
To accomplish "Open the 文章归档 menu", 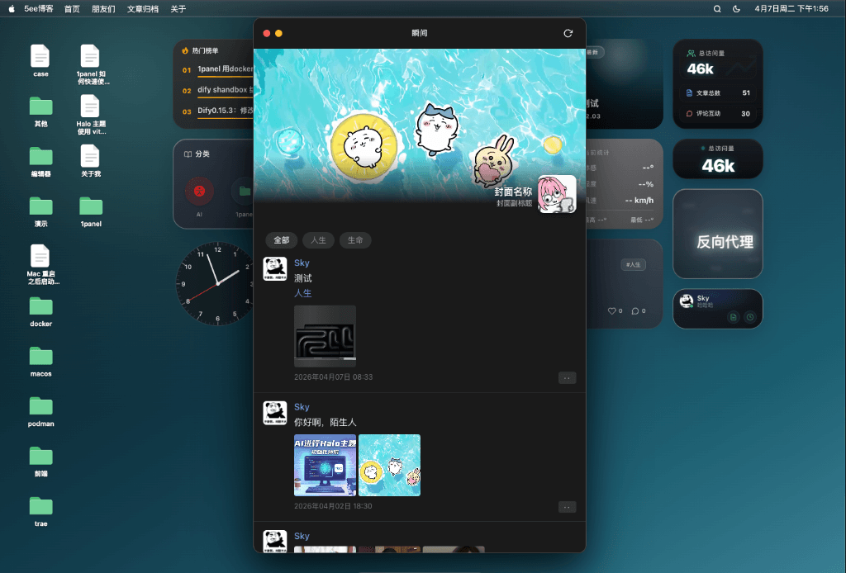I will pyautogui.click(x=143, y=9).
